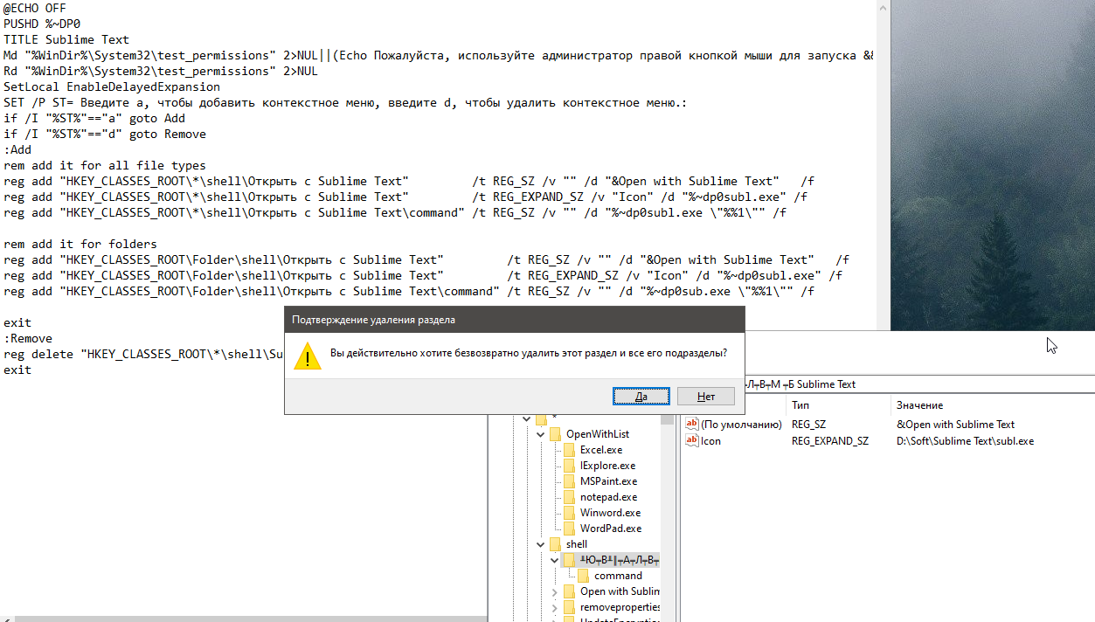Expand the removeproperties key

[x=555, y=607]
